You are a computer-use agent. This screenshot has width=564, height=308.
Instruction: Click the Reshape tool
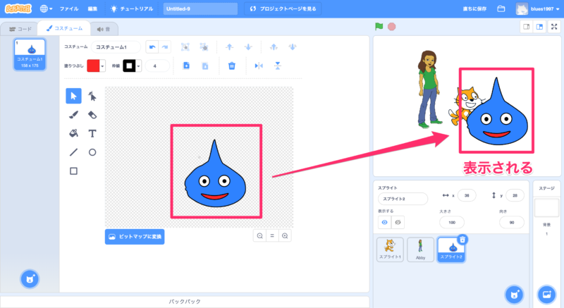(92, 96)
